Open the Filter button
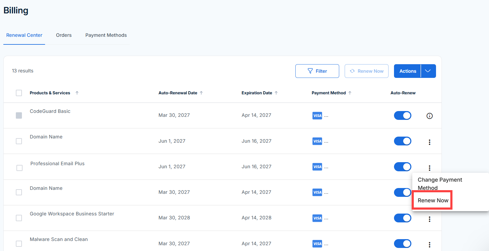This screenshot has width=489, height=251. point(317,71)
